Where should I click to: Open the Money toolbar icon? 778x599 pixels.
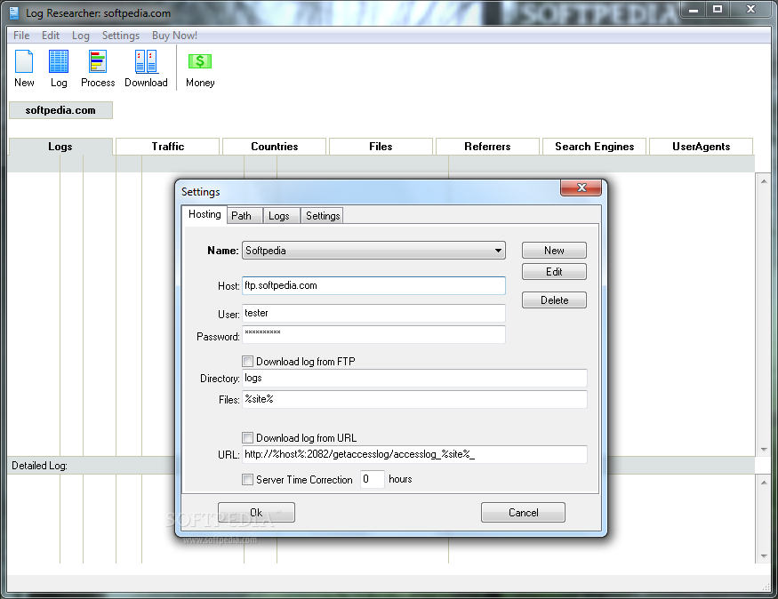pyautogui.click(x=200, y=68)
